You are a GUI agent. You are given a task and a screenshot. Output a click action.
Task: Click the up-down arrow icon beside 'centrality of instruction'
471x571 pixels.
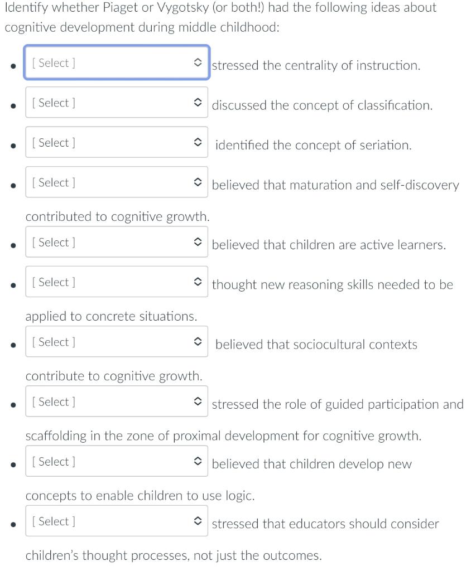point(197,63)
